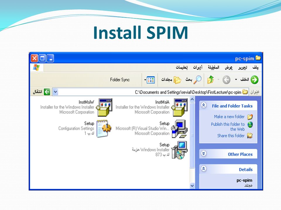281x210 pixels.
Task: Open the InstMsiW installer file icon
Action: coord(104,107)
